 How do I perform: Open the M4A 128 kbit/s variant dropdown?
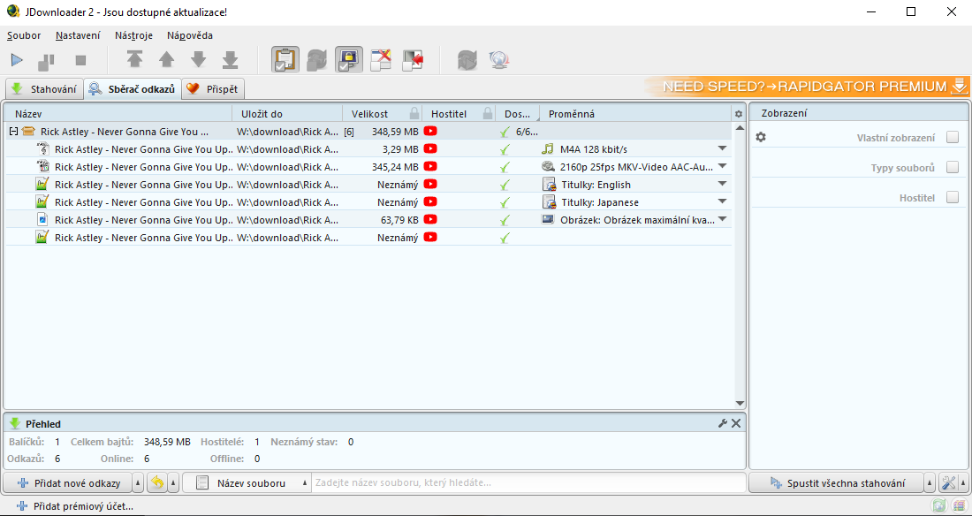click(x=722, y=149)
